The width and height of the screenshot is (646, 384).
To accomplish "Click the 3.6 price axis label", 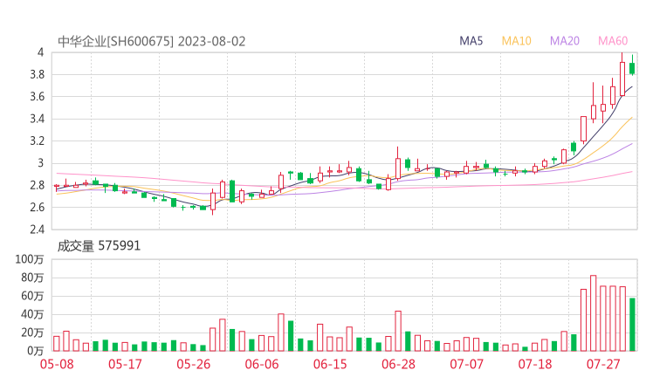I will click(x=37, y=97).
